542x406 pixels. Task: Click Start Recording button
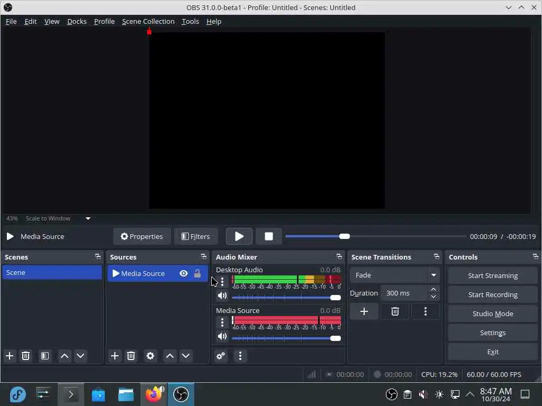(x=493, y=294)
